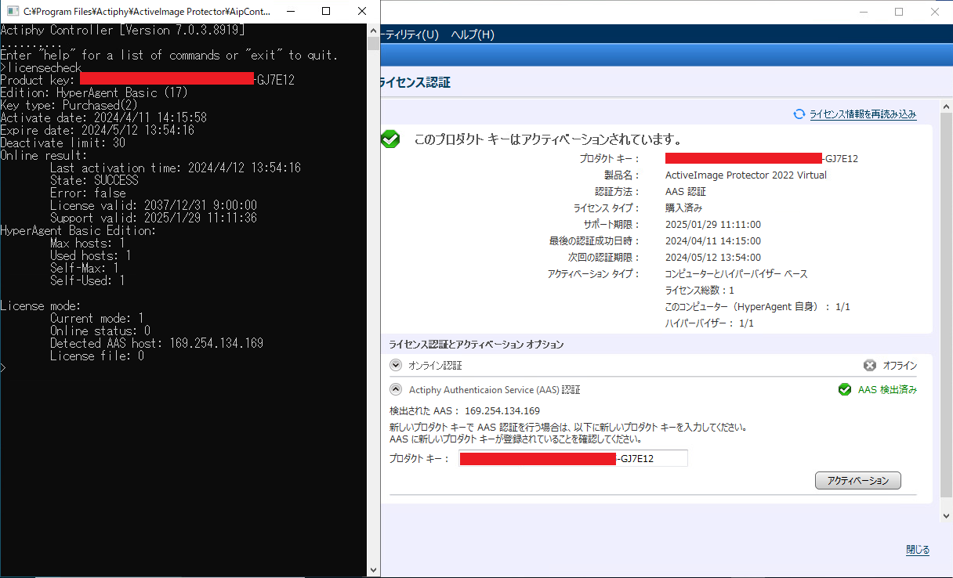This screenshot has height=578, width=953.
Task: Click the ライセンス認証 heading
Action: (415, 82)
